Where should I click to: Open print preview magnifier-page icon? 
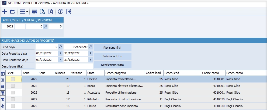pos(42,12)
